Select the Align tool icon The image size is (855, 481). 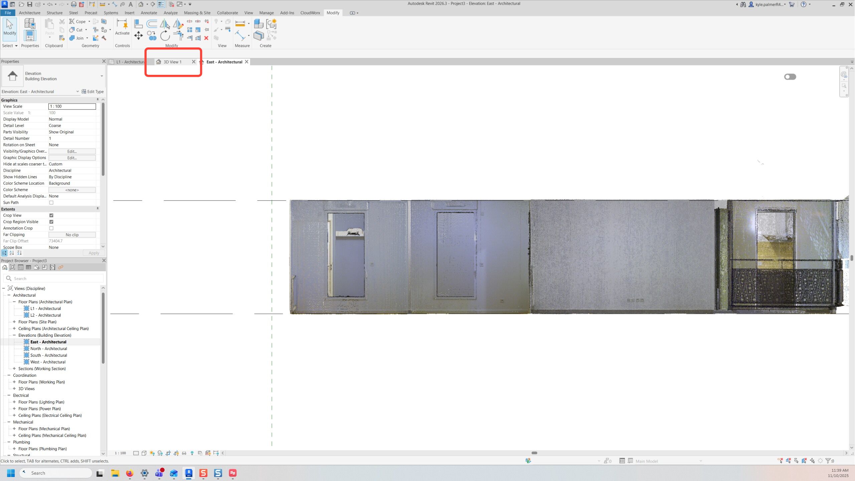click(x=138, y=23)
